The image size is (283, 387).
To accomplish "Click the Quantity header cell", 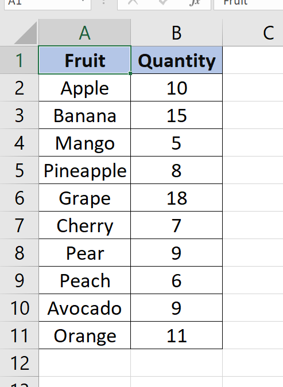I will [176, 60].
